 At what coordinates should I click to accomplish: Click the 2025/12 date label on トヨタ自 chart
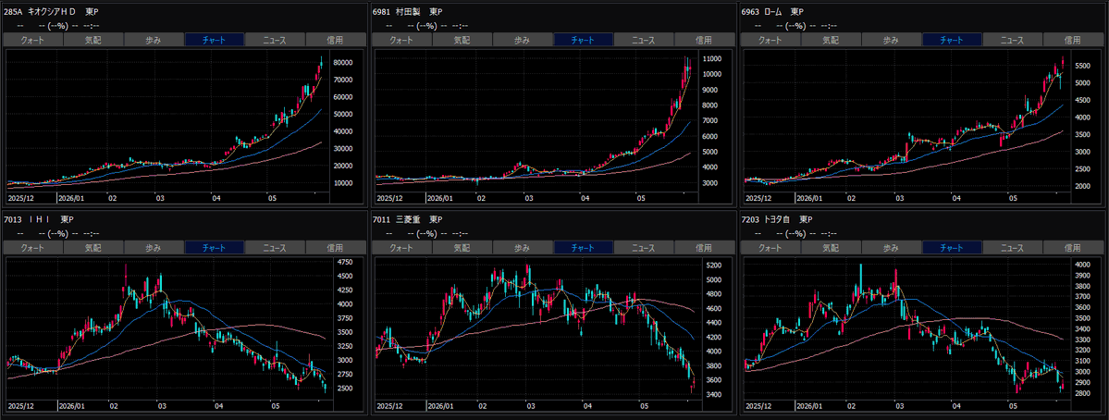coord(758,406)
